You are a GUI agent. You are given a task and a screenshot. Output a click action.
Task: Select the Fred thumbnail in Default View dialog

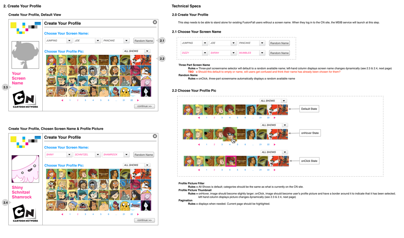tap(62, 60)
